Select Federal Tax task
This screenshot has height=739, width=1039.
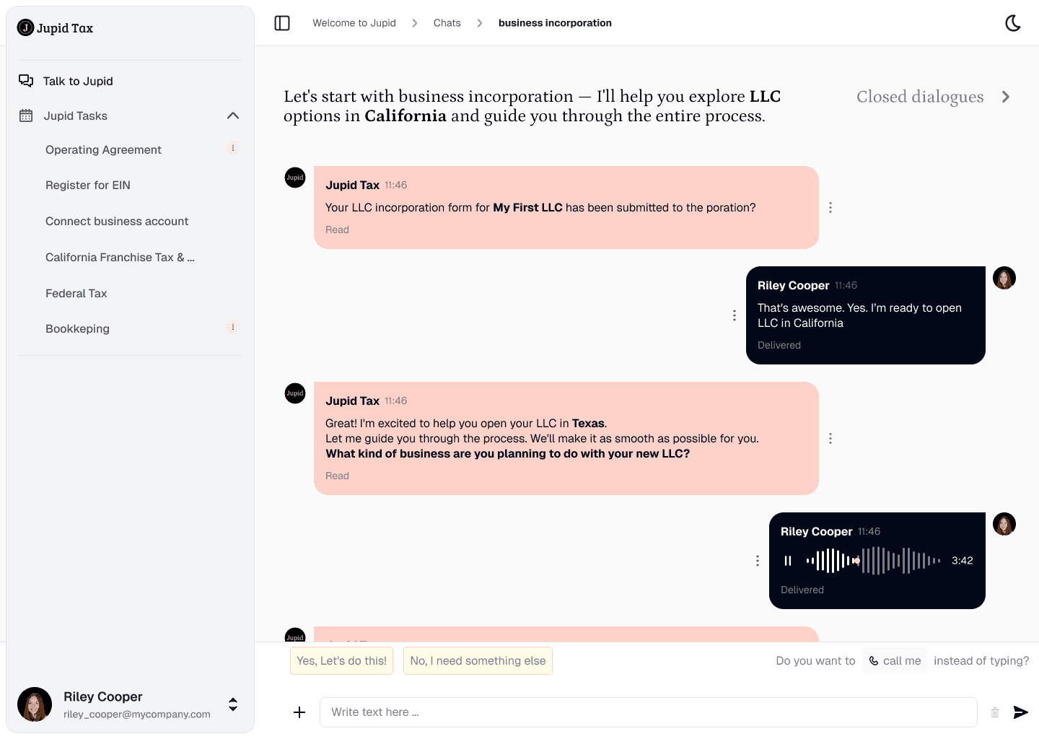click(x=76, y=293)
